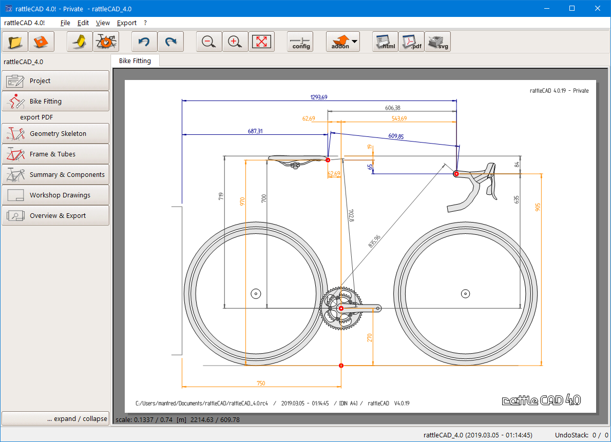
Task: Click the rattleCAD_4.0 label above the sidebar
Action: [24, 62]
